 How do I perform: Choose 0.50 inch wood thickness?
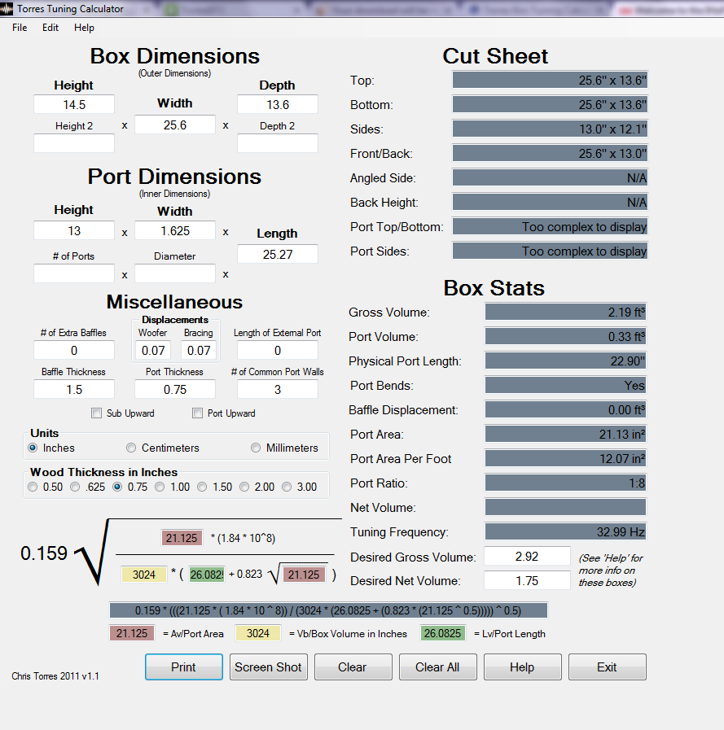click(33, 487)
